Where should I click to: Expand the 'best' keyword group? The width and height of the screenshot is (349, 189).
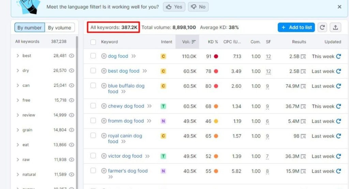point(18,56)
